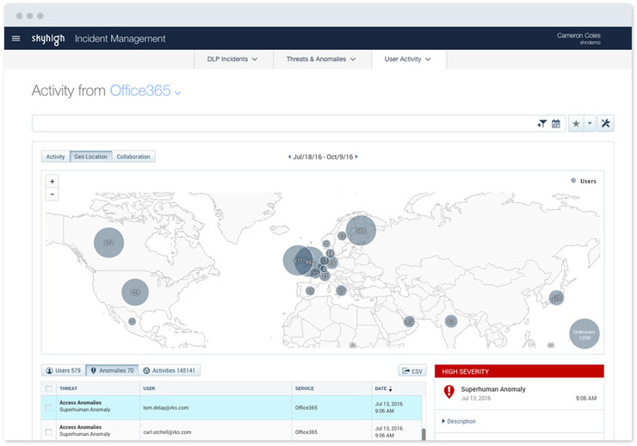Open the Threats & Anomalies dropdown
The height and width of the screenshot is (446, 637).
321,59
